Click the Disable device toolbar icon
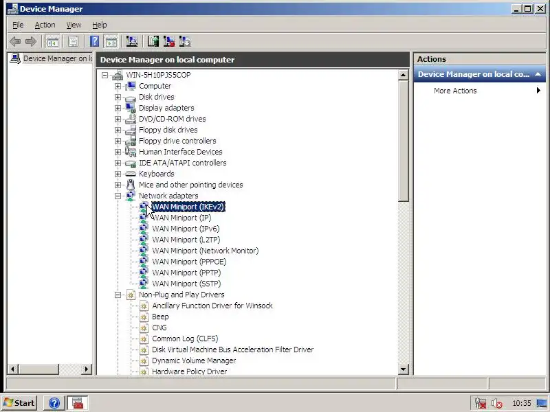 pyautogui.click(x=185, y=42)
